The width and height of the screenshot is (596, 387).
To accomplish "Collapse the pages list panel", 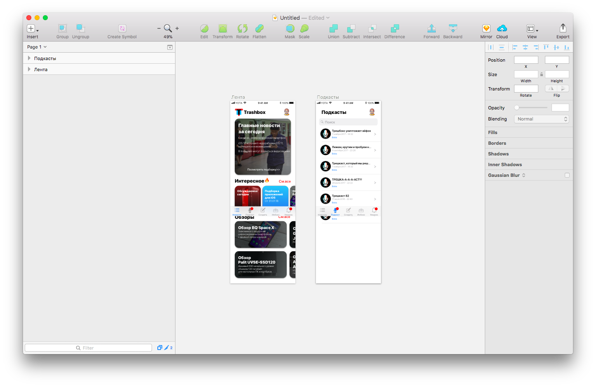I will [x=170, y=47].
